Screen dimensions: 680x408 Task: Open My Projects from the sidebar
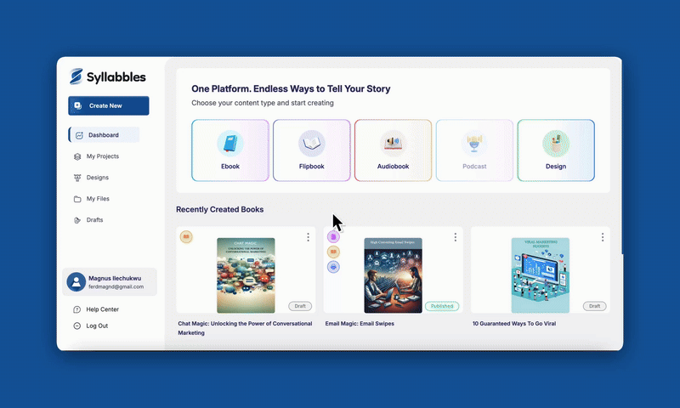click(x=102, y=156)
